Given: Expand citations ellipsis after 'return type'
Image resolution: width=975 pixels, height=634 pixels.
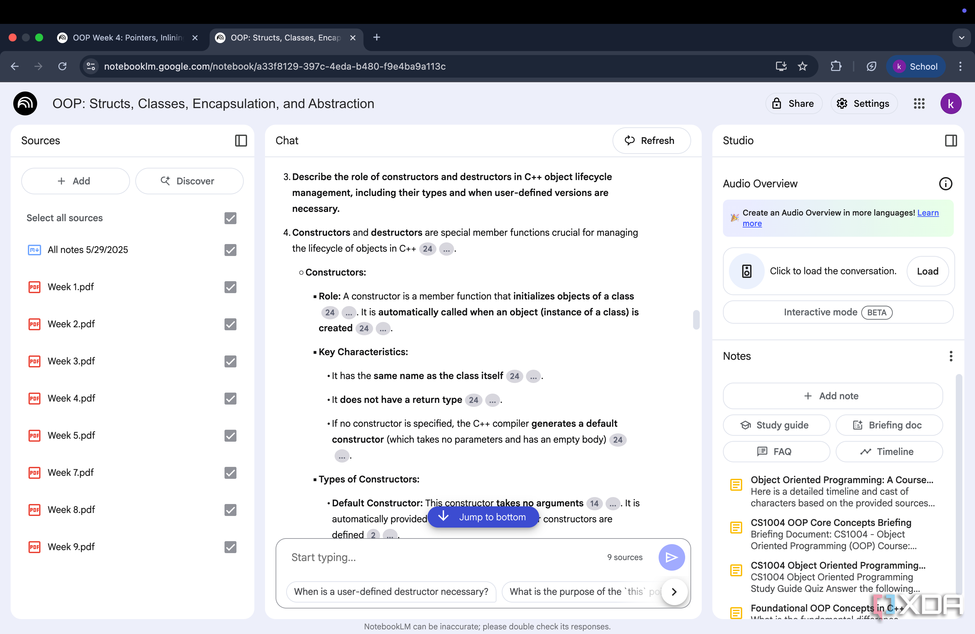Looking at the screenshot, I should click(x=492, y=400).
